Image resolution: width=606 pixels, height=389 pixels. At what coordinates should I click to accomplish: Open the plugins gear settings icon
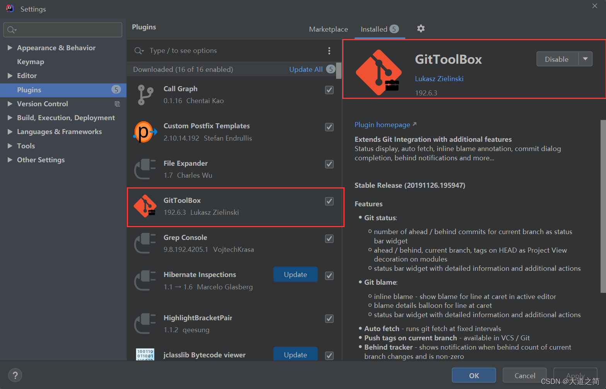(421, 29)
